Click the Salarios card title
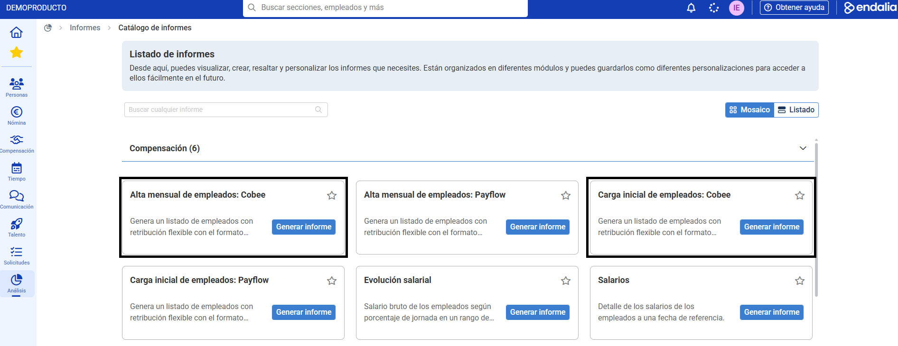This screenshot has width=898, height=346. pyautogui.click(x=614, y=280)
